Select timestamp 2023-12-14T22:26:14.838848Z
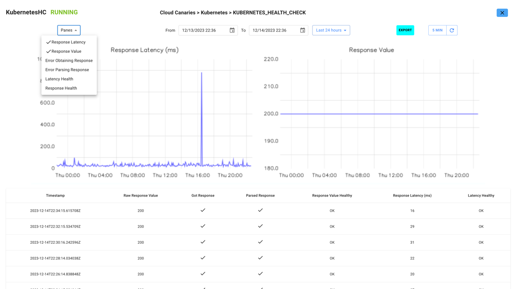Viewport: 517px width, 289px height. 55,274
